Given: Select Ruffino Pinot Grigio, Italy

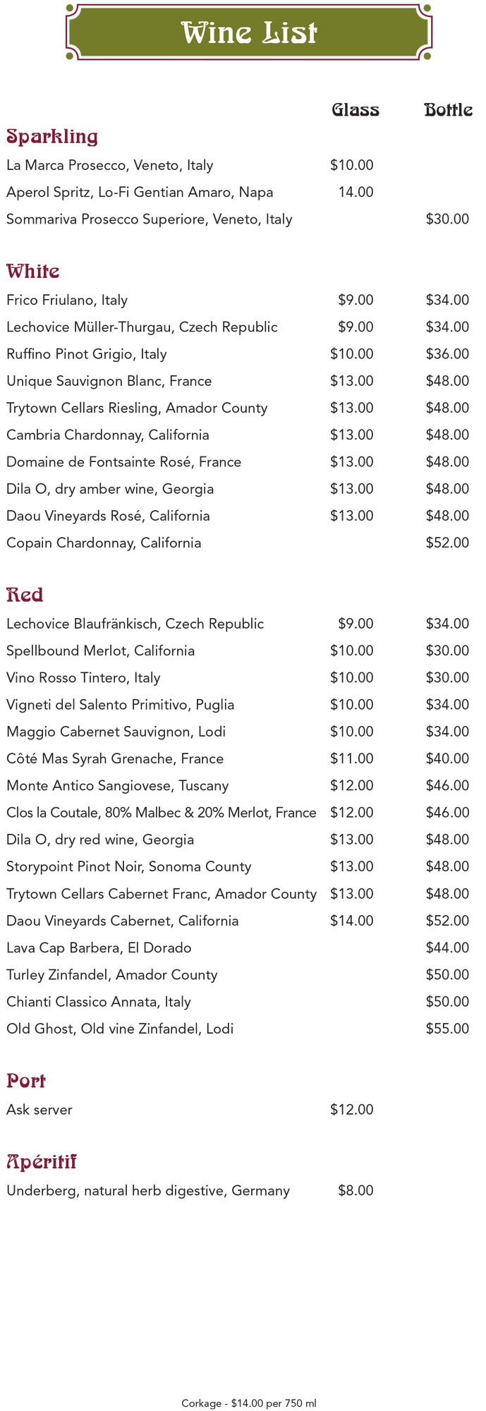Looking at the screenshot, I should pyautogui.click(x=87, y=354).
